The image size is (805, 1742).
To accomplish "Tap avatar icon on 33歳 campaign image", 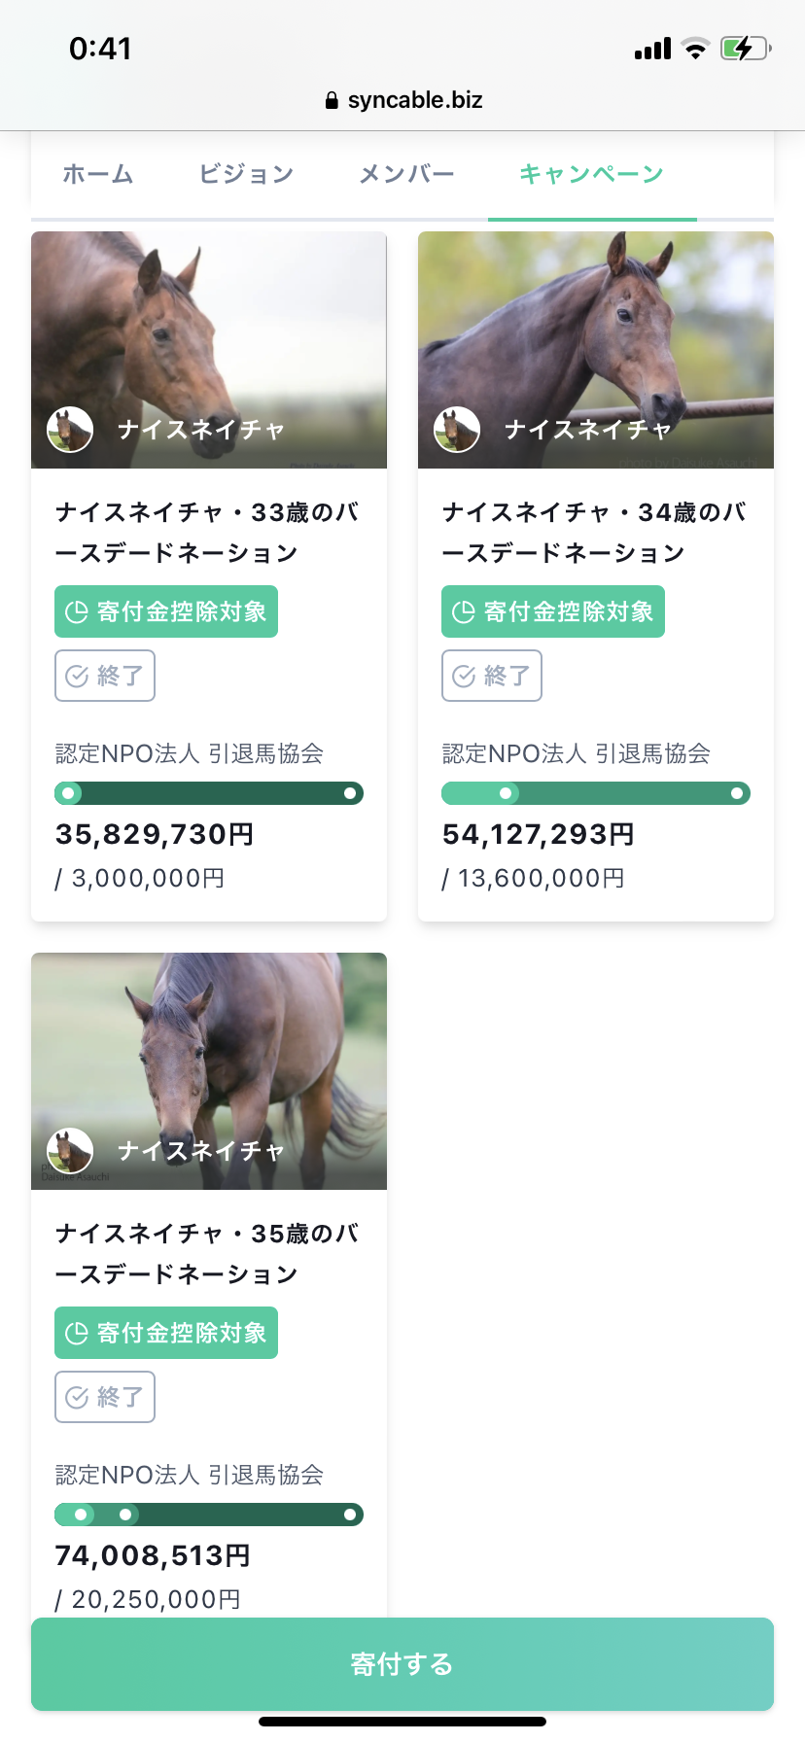I will coord(70,430).
